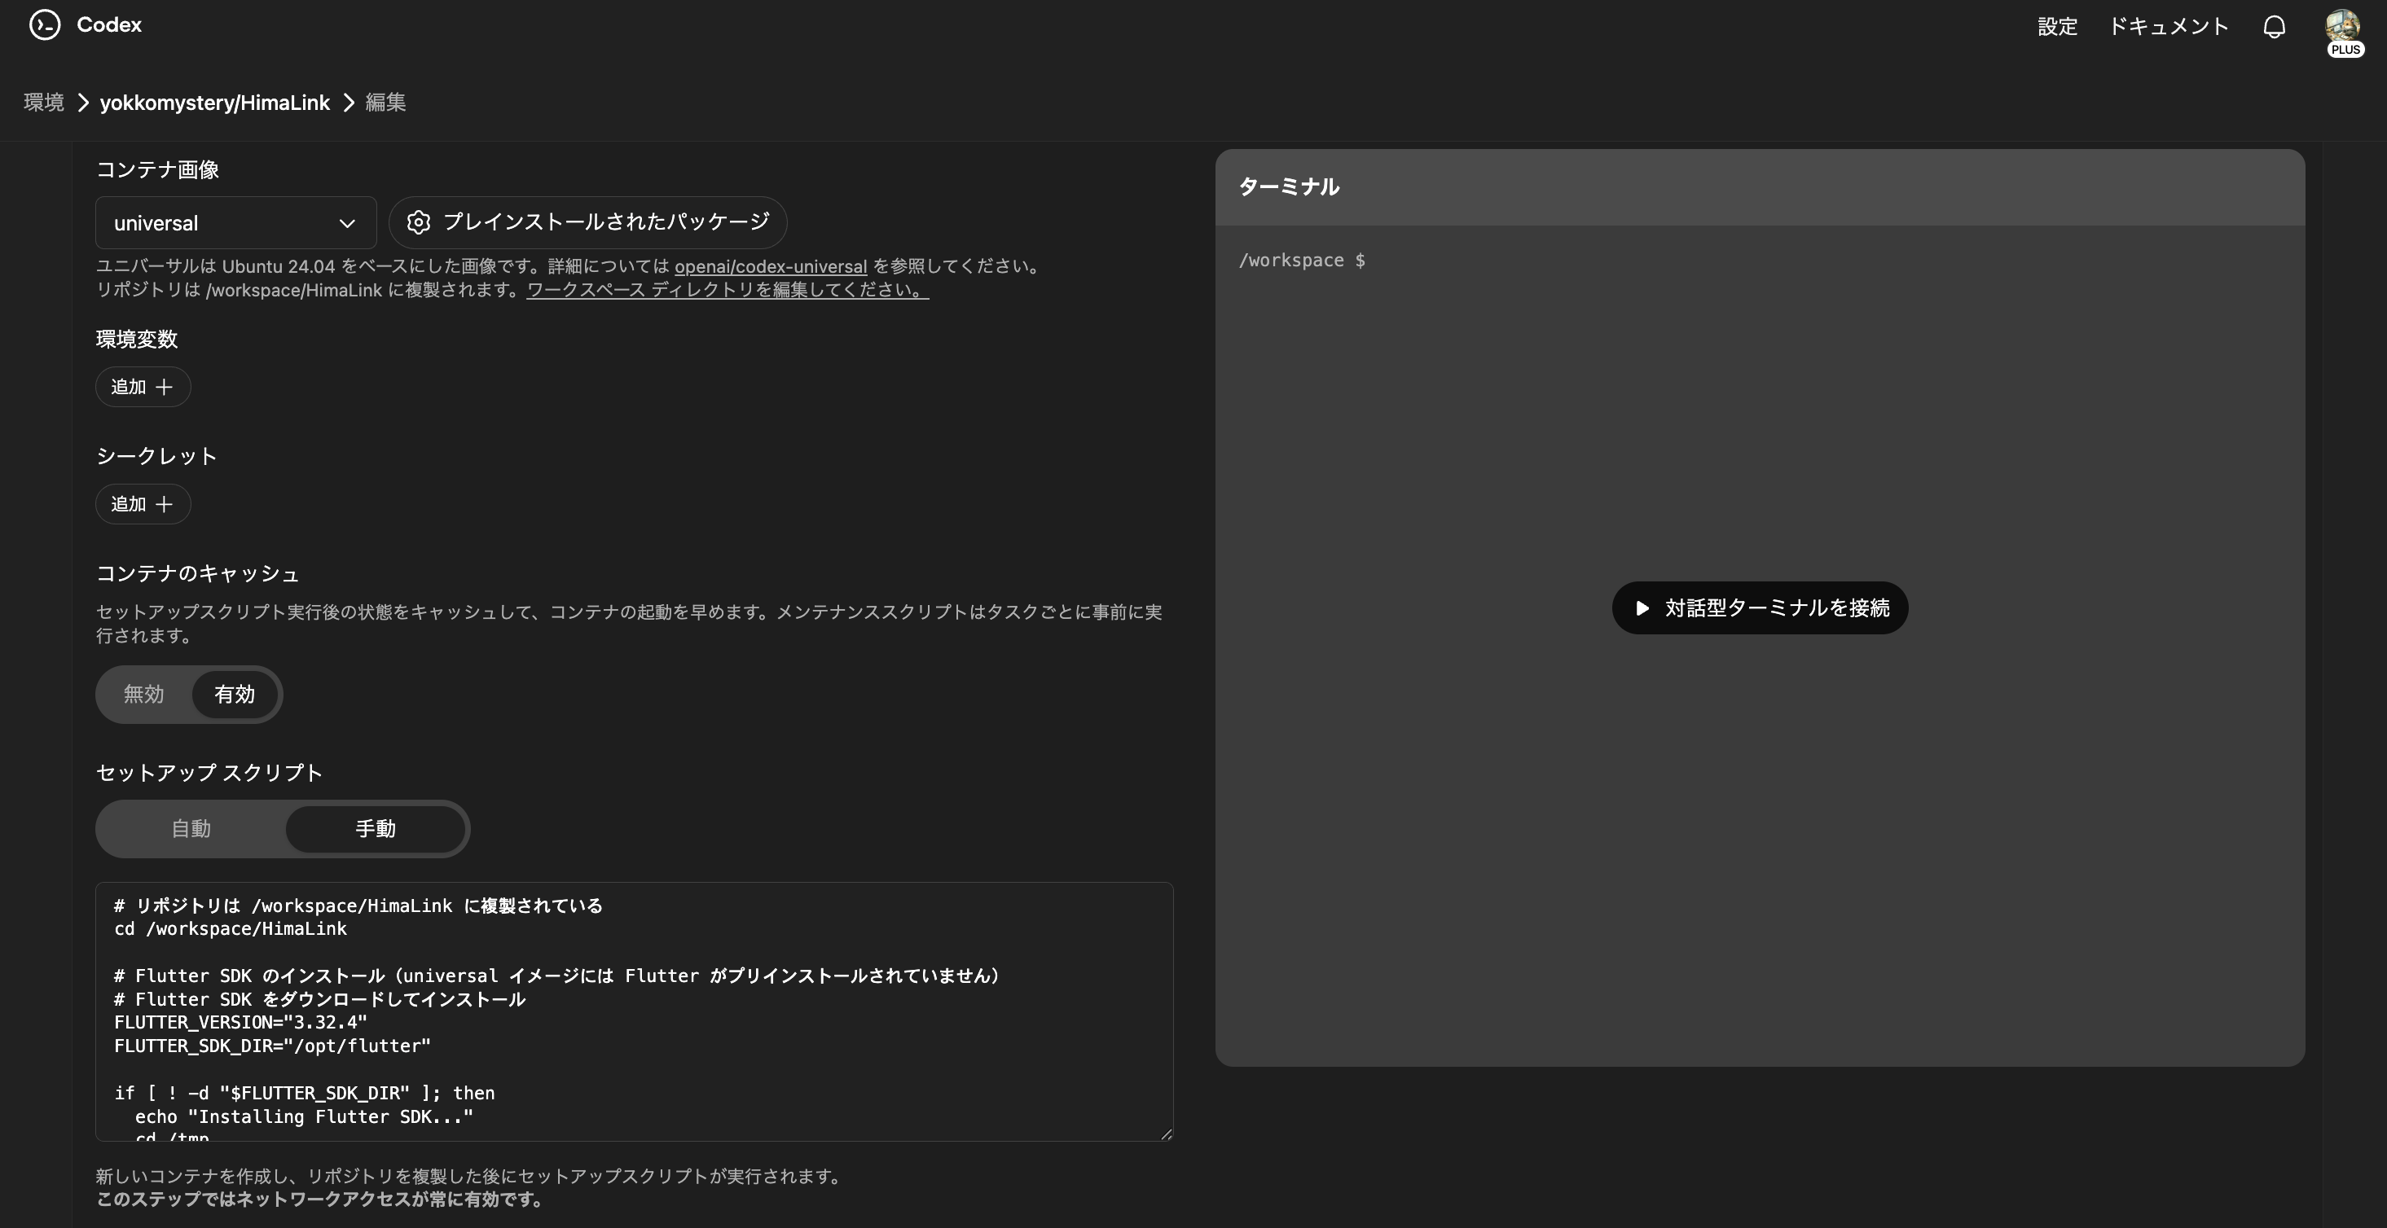Add an environment variable with 追加
Viewport: 2387px width, 1228px height.
[x=142, y=386]
